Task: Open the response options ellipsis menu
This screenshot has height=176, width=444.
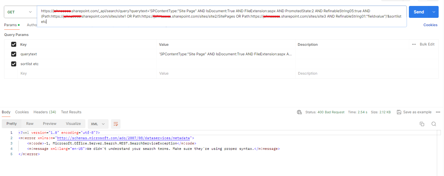Action: tap(438, 112)
